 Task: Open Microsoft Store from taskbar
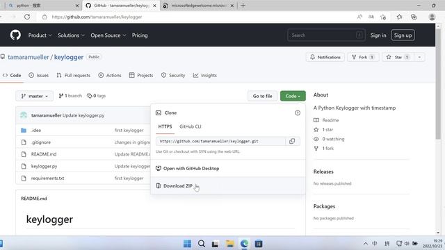click(259, 244)
